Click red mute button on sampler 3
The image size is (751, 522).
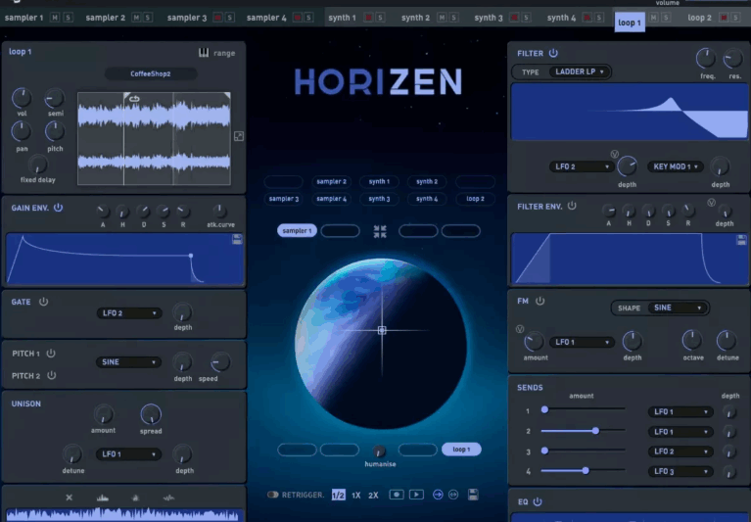click(x=217, y=18)
